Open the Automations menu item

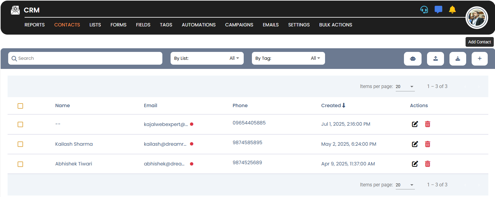click(x=198, y=25)
